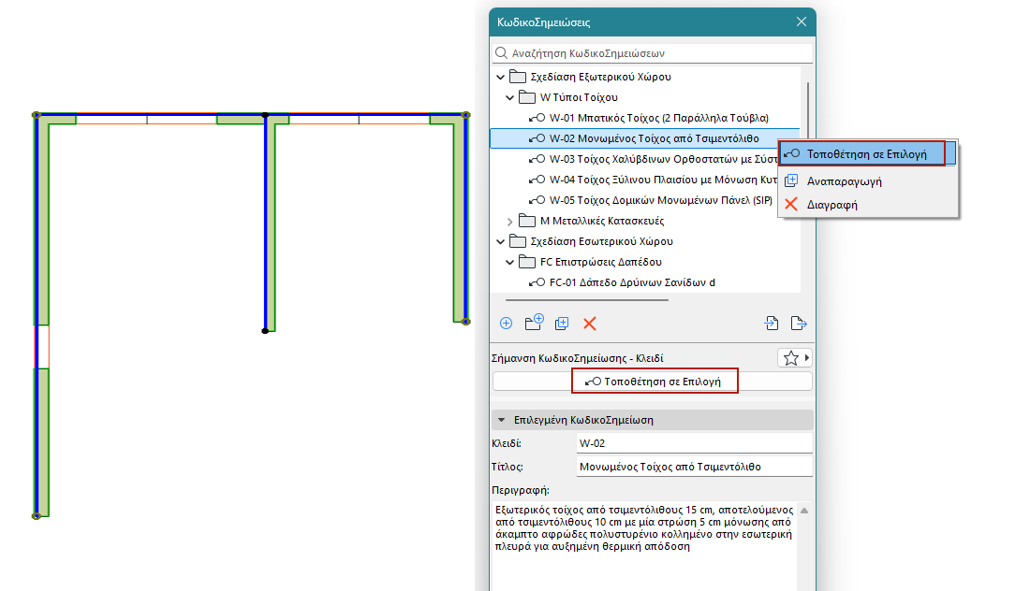Click the import keynotes icon
Screen dimensions: 1030x591
[772, 324]
